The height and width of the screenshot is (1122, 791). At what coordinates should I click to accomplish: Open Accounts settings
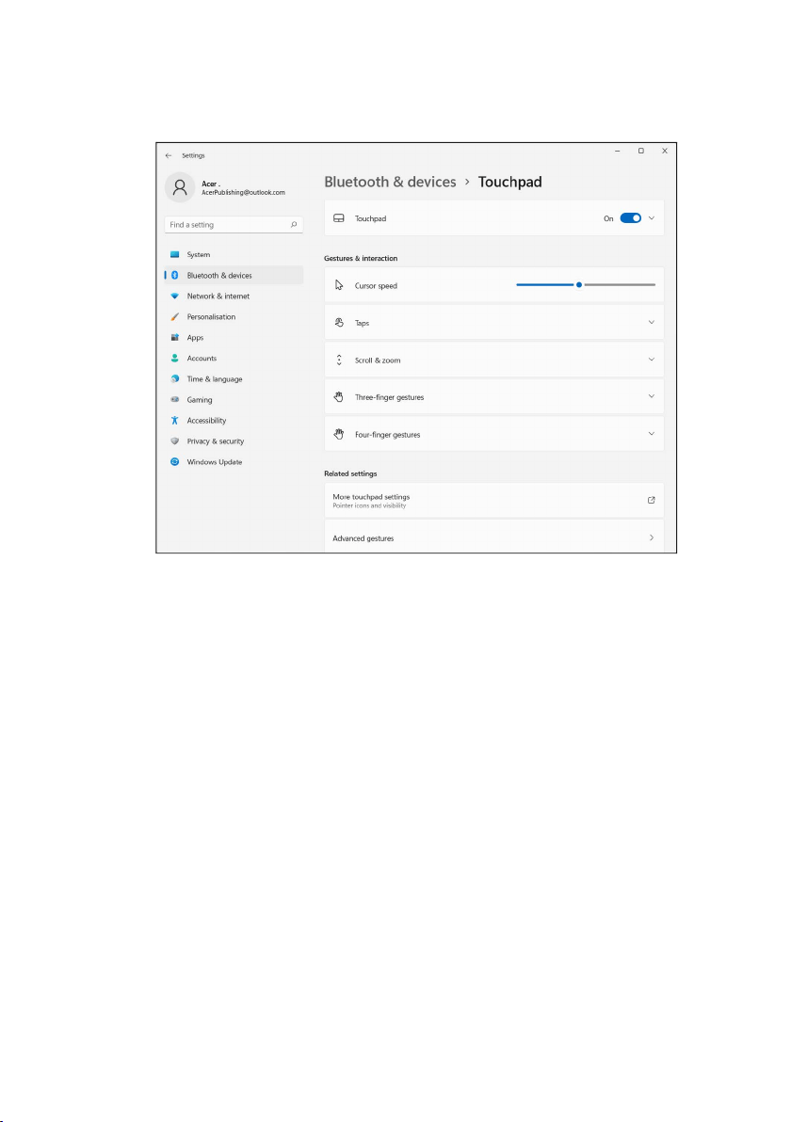[x=234, y=358]
